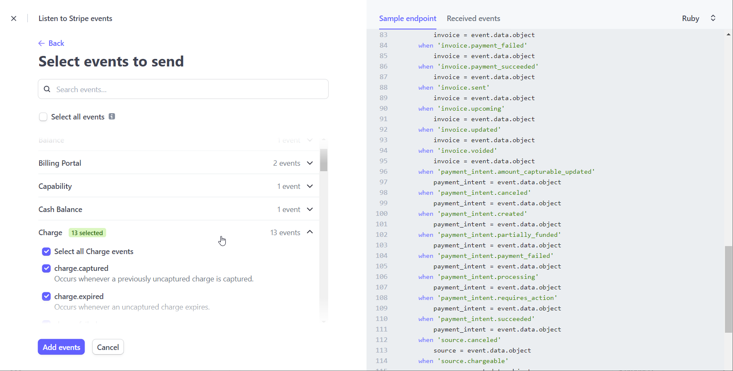Click the 'invoice.sent' code line

point(454,87)
